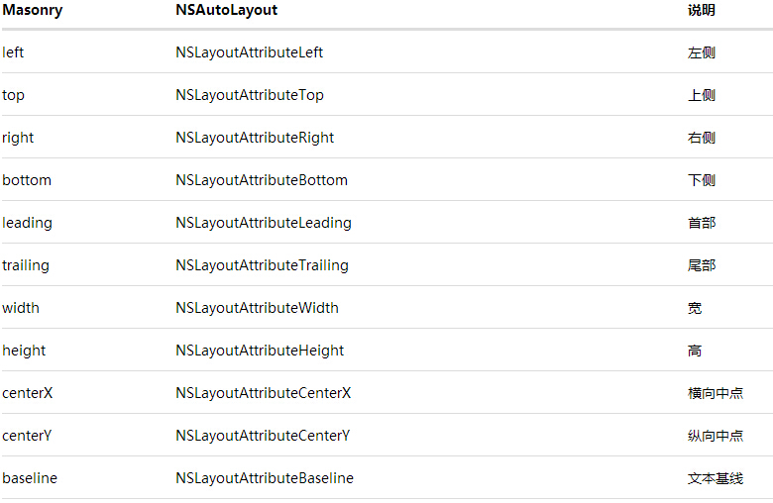Select the 'right' Masonry cell
Screen dimensions: 773x503
coord(18,138)
